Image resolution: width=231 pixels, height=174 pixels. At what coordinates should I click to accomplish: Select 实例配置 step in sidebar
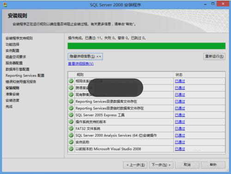click(x=12, y=51)
